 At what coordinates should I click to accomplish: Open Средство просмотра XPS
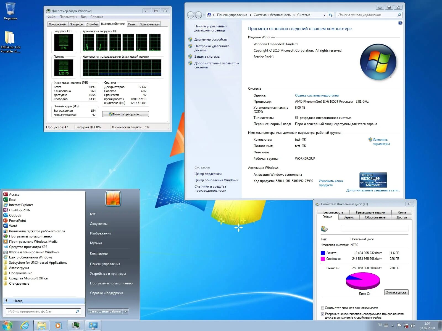tap(28, 247)
